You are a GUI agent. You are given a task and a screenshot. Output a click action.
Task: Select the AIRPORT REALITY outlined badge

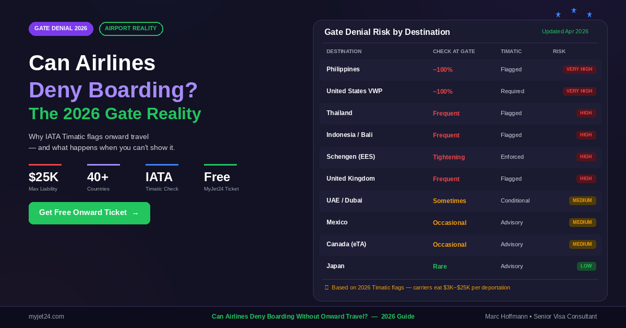click(131, 29)
